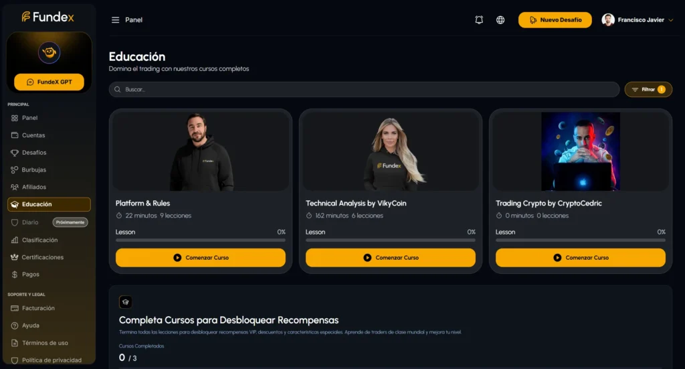Open Certificaciones menu item
Image resolution: width=685 pixels, height=369 pixels.
(42, 257)
